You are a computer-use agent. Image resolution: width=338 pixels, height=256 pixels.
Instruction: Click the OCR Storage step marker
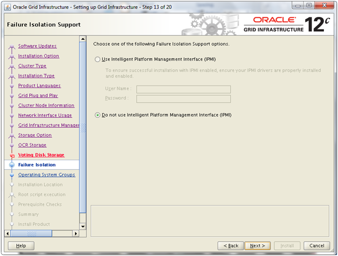point(12,145)
